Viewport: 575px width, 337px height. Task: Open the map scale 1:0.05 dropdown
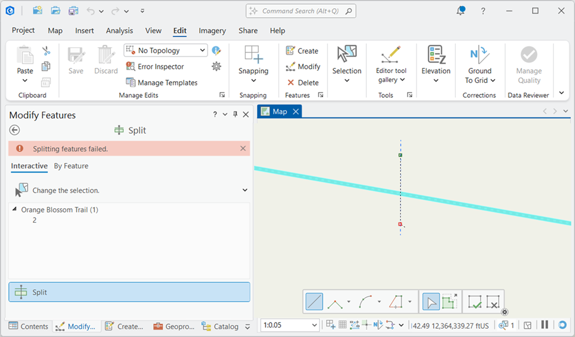314,325
